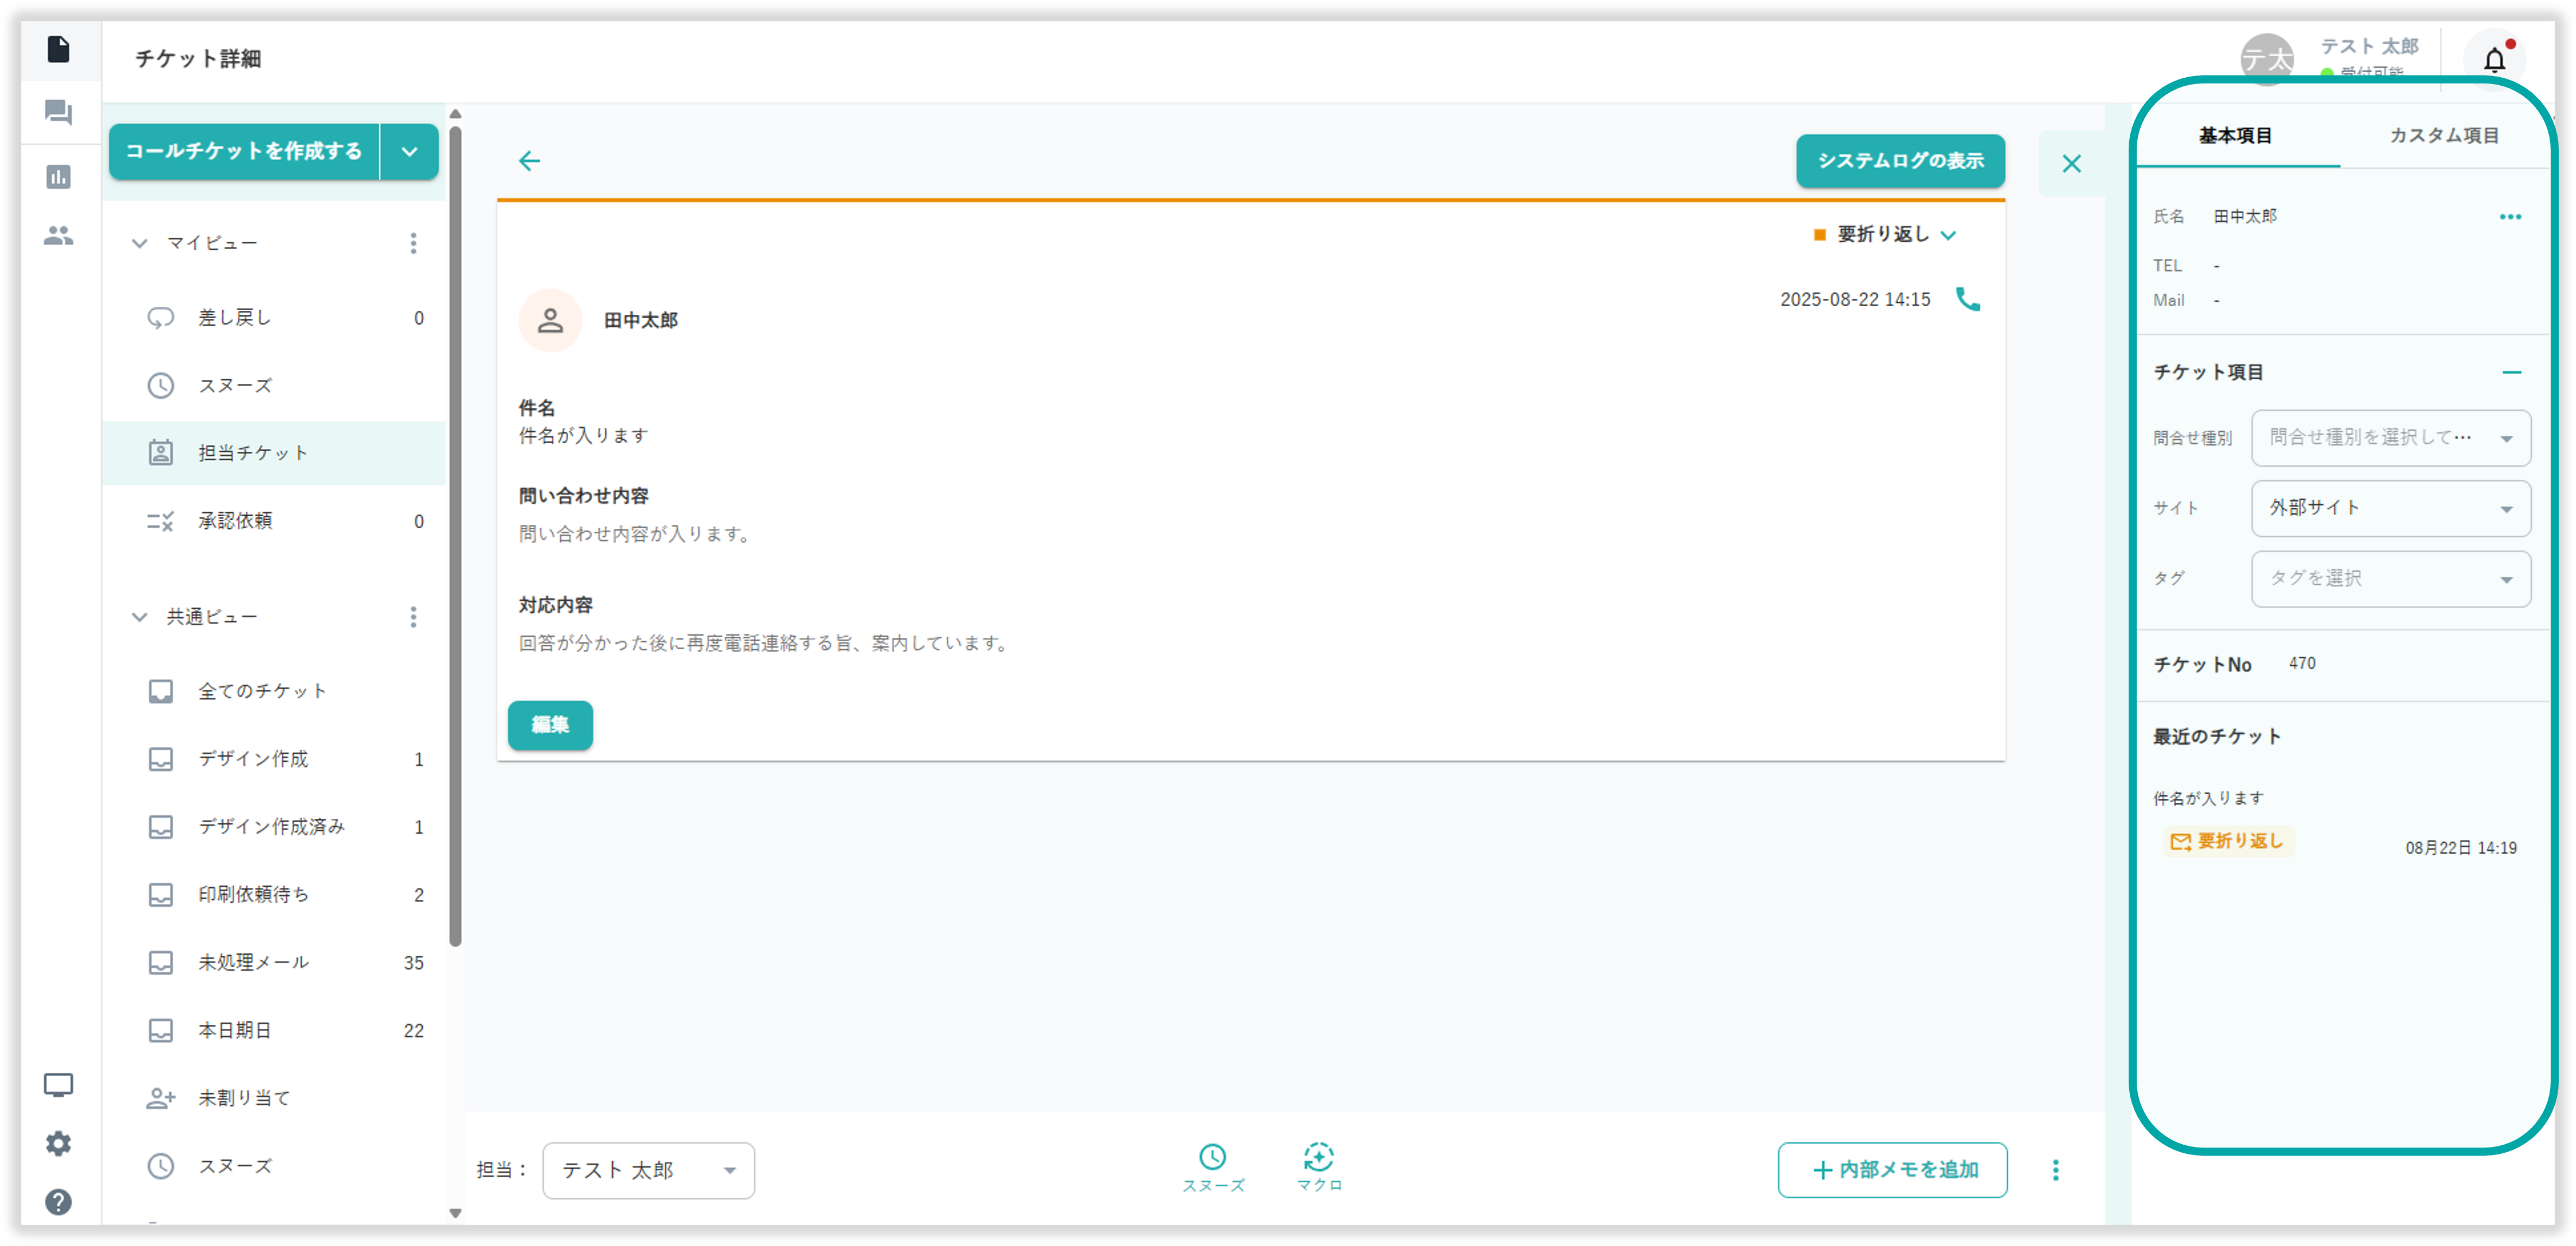The image size is (2576, 1246).
Task: Open settings gear in sidebar
Action: click(x=58, y=1143)
